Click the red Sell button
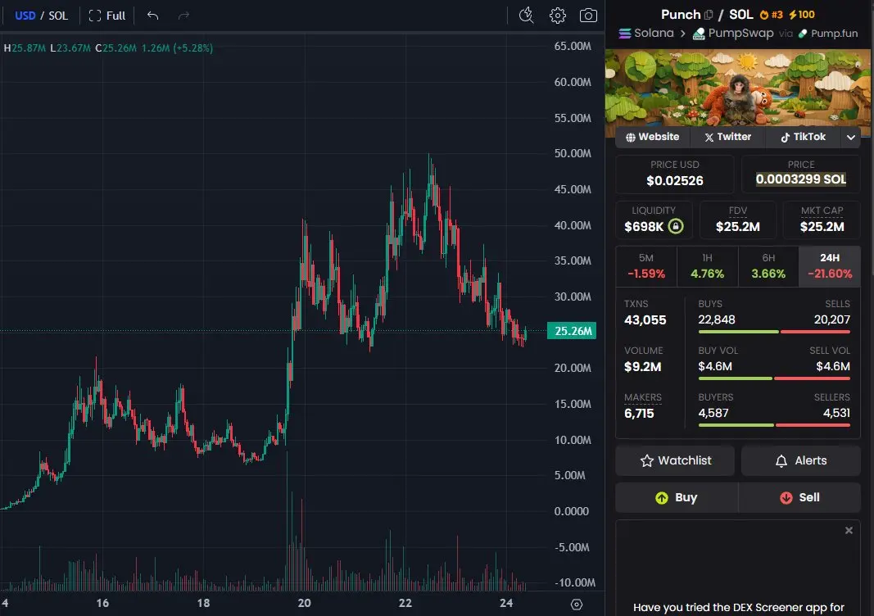The height and width of the screenshot is (616, 874). 799,497
